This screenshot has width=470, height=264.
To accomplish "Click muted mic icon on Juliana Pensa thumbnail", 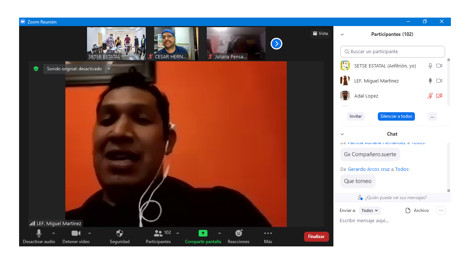I will tap(210, 57).
